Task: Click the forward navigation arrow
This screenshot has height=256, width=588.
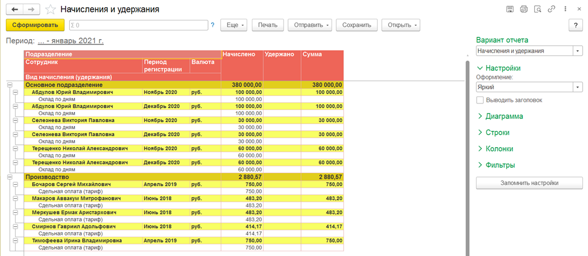Action: [x=32, y=9]
